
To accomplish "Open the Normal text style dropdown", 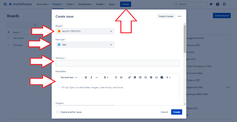I will click(69, 77).
